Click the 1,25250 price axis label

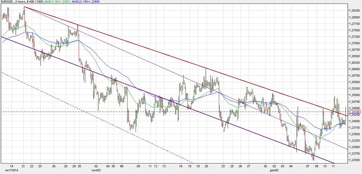(355, 89)
